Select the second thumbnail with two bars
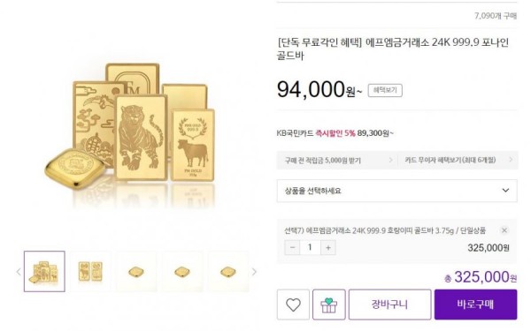The height and width of the screenshot is (331, 531). [90, 272]
